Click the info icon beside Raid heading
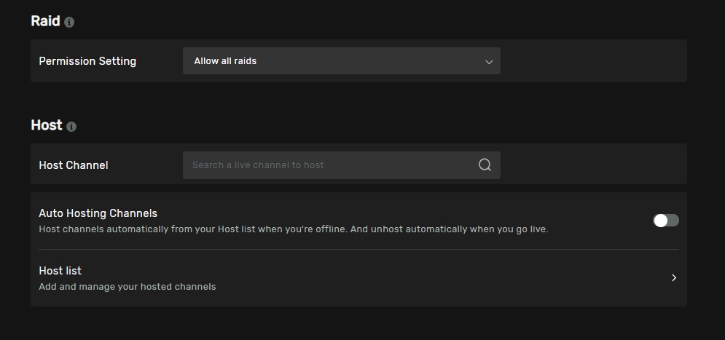The width and height of the screenshot is (725, 340). (x=69, y=23)
